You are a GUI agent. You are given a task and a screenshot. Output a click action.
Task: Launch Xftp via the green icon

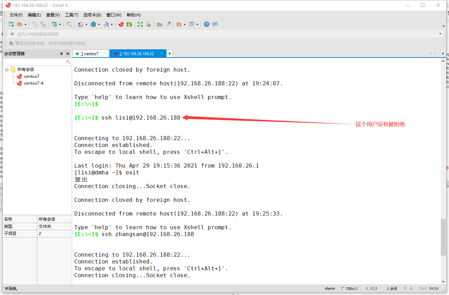[x=129, y=24]
